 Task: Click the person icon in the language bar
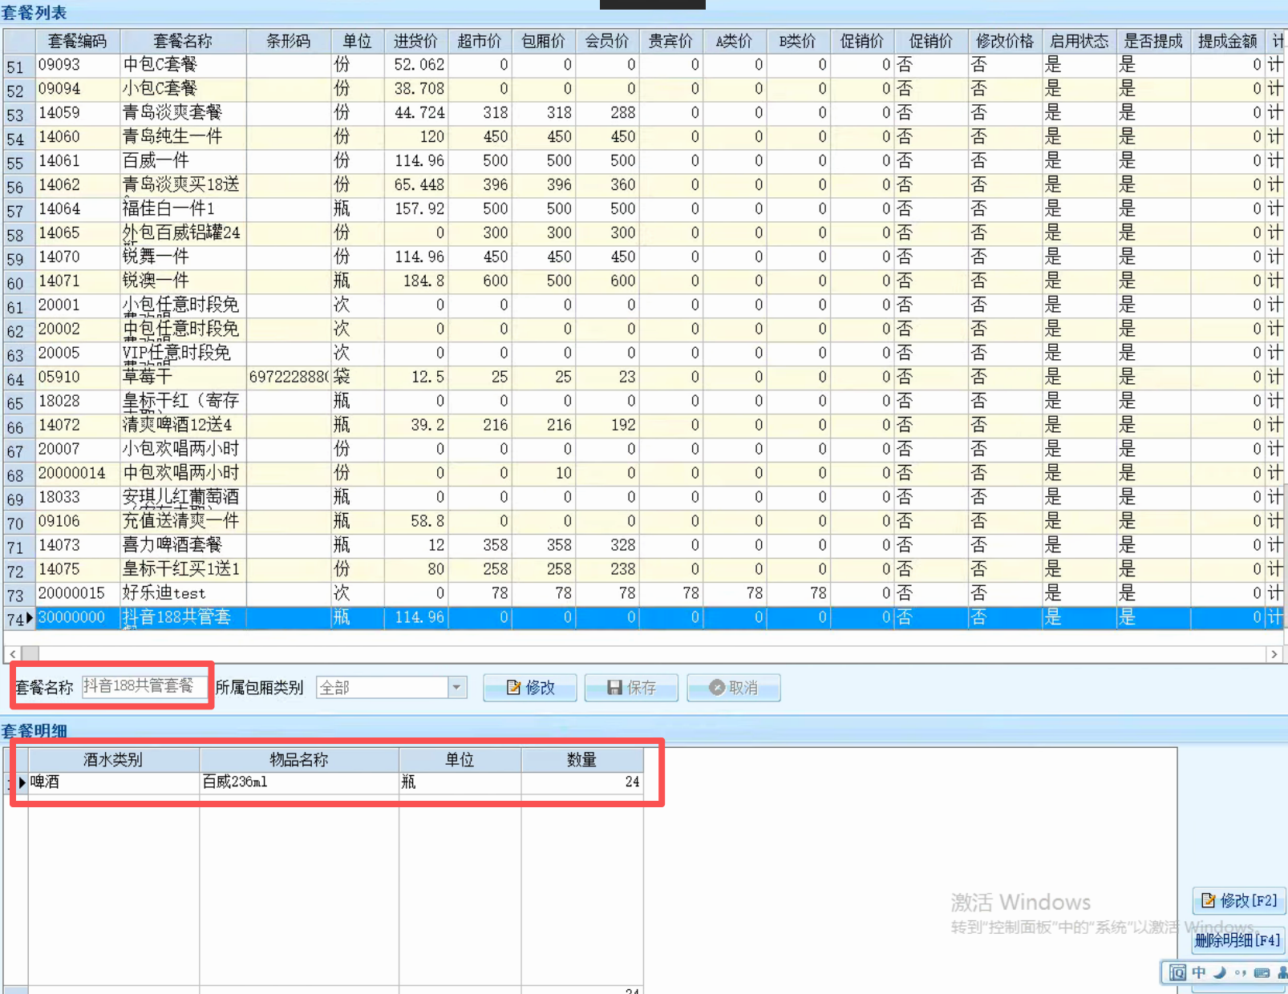tap(1282, 972)
